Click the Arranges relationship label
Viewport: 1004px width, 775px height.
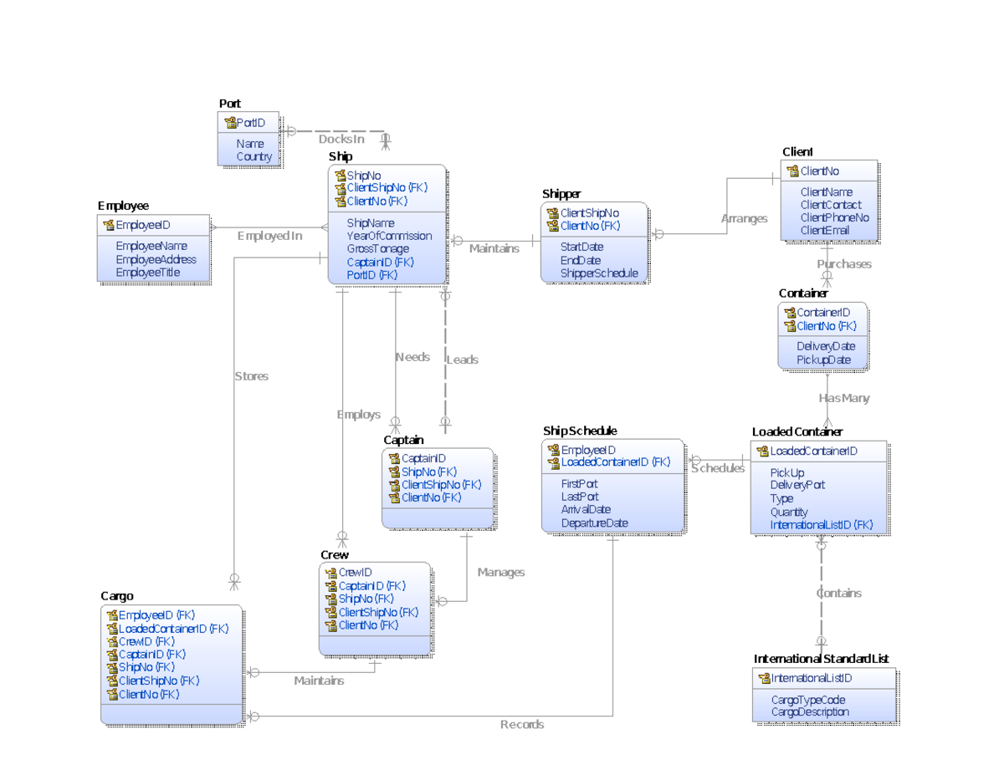(x=745, y=218)
